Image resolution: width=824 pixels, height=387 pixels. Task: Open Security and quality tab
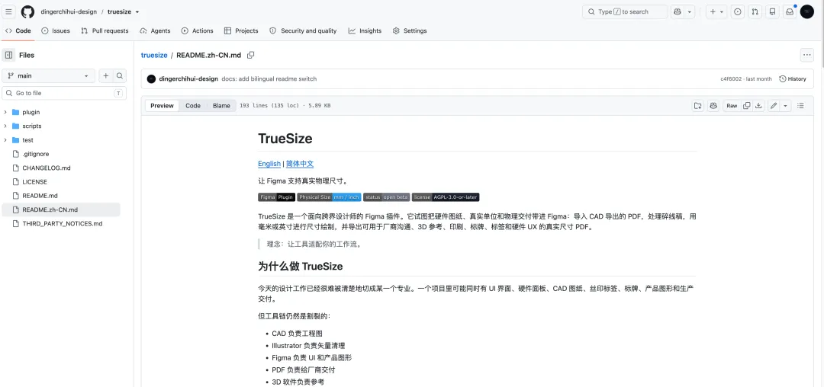pos(303,31)
